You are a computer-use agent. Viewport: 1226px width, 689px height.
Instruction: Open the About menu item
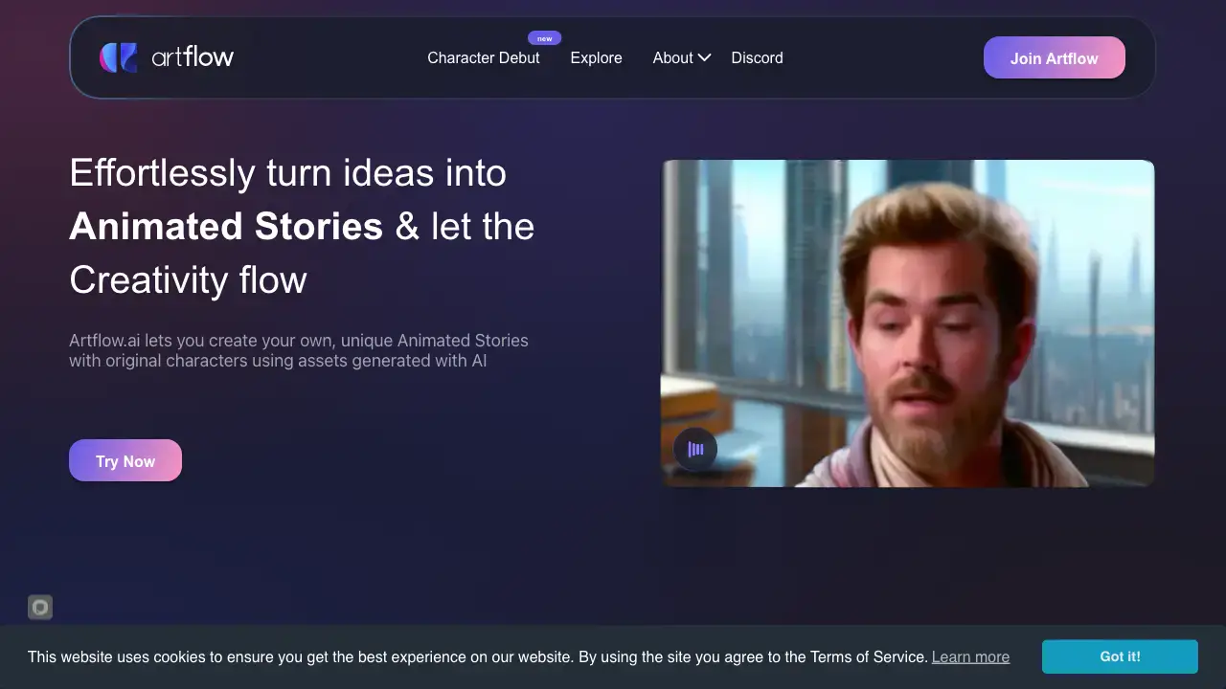(x=672, y=58)
